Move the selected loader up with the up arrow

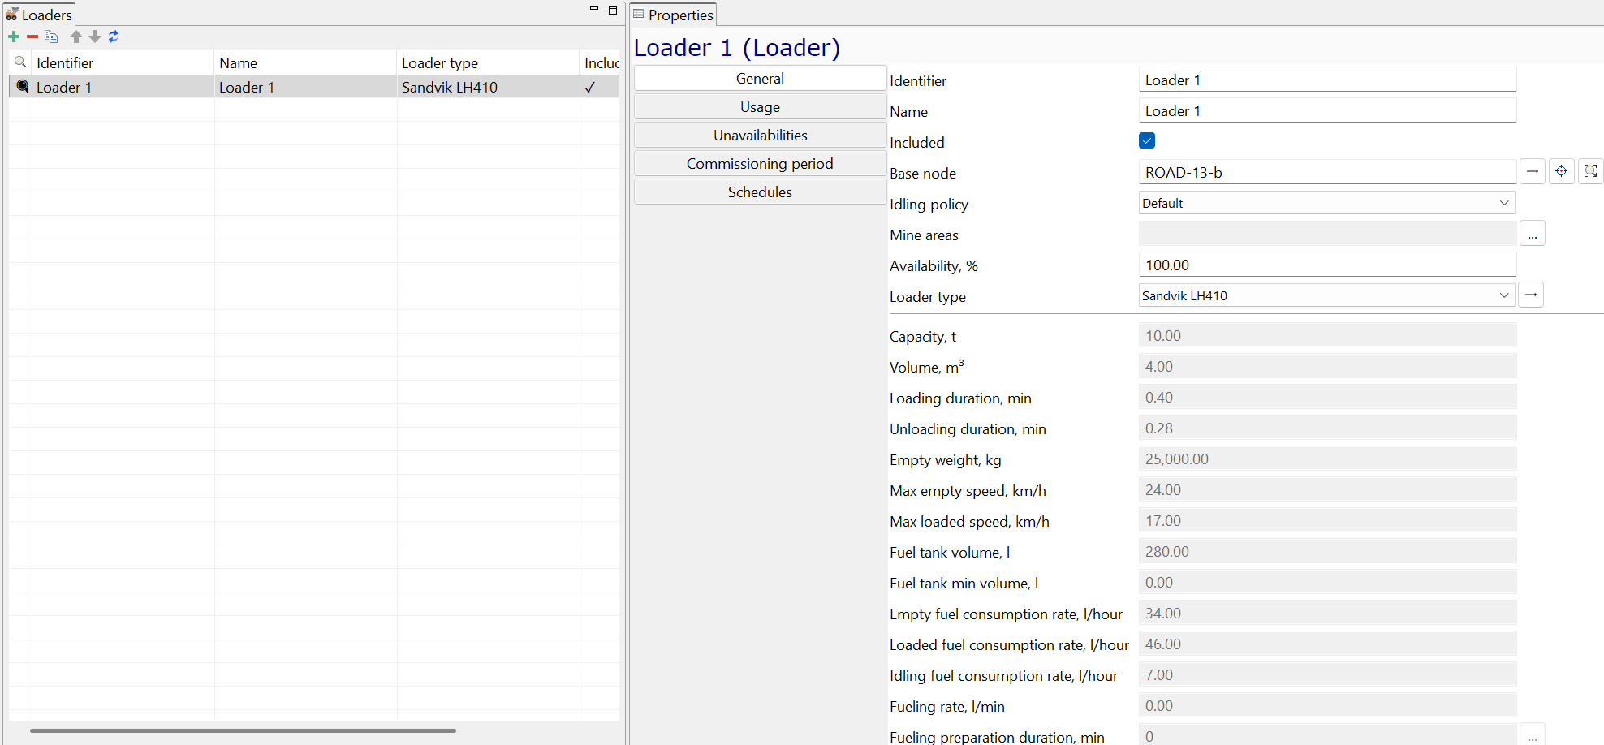76,37
